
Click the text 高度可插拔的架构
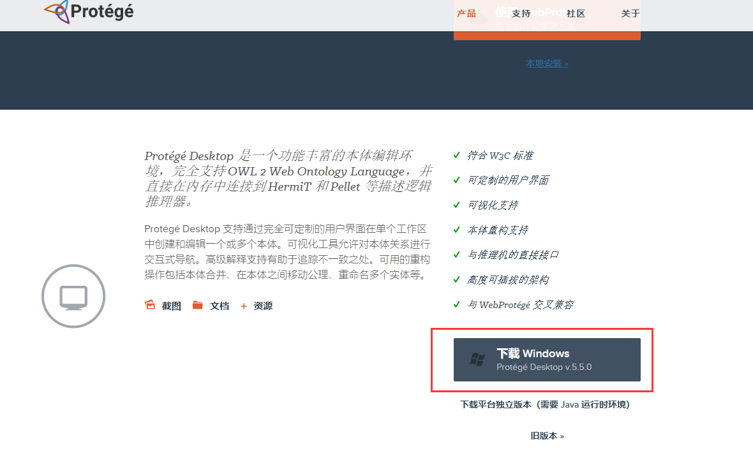(x=508, y=280)
